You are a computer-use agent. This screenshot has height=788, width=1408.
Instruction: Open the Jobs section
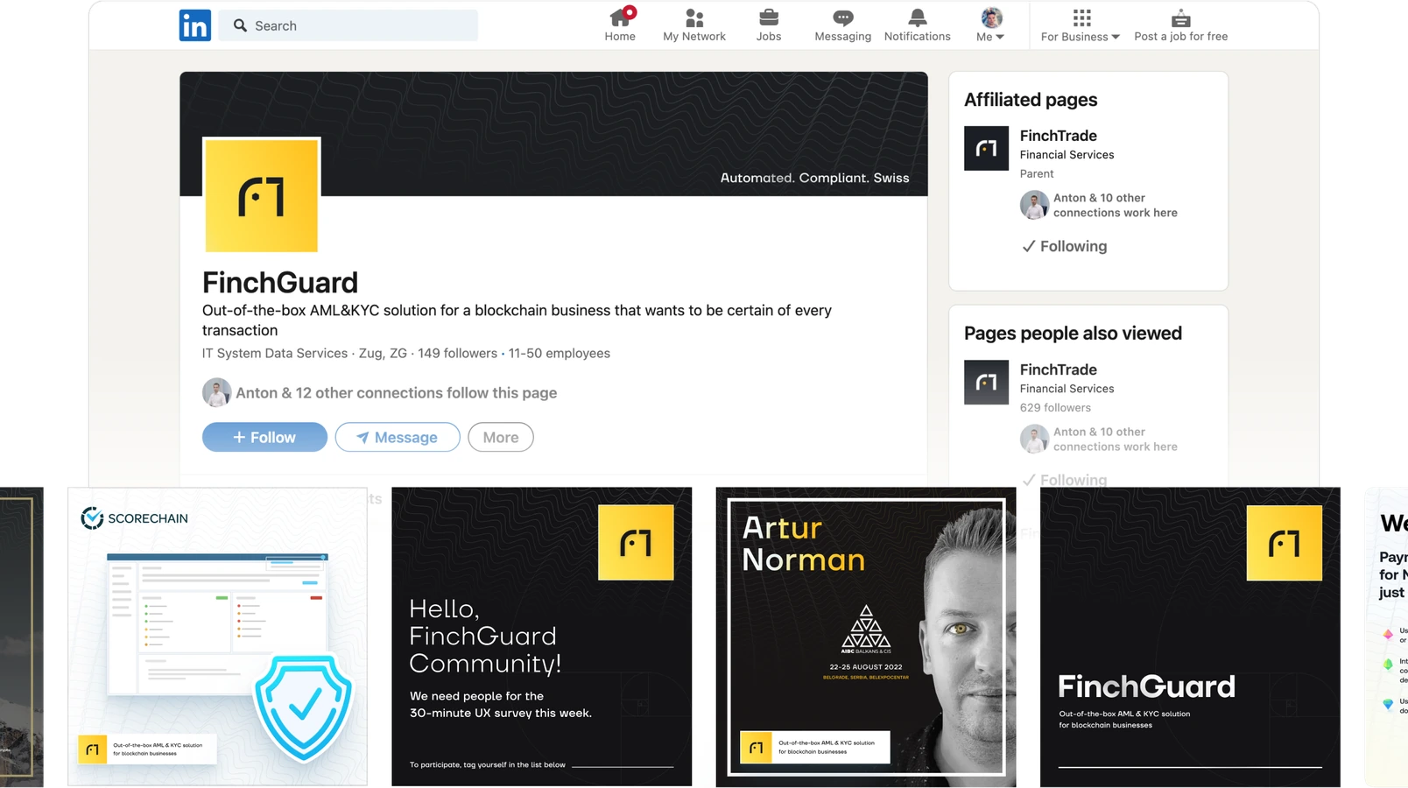pyautogui.click(x=769, y=25)
